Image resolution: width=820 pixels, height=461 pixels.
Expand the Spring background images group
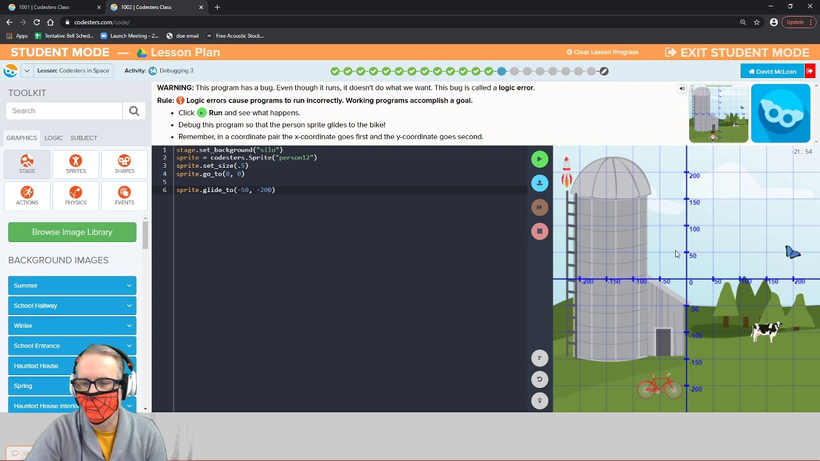(72, 386)
